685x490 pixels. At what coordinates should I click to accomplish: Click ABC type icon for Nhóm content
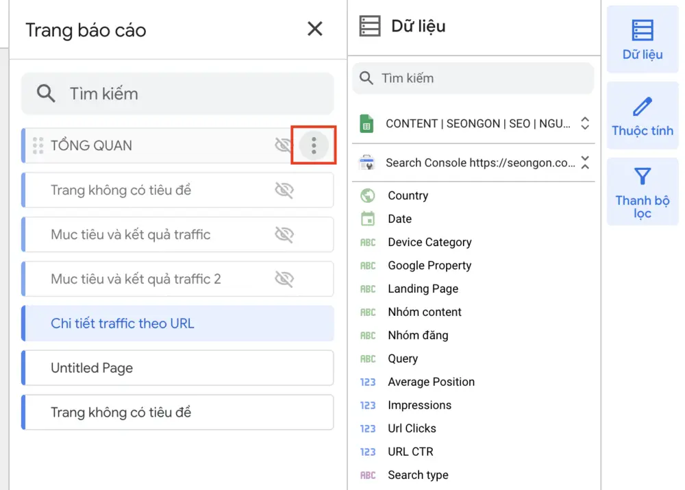click(x=368, y=312)
